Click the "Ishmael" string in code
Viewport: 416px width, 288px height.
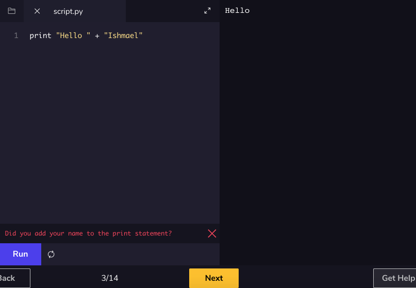(x=123, y=35)
